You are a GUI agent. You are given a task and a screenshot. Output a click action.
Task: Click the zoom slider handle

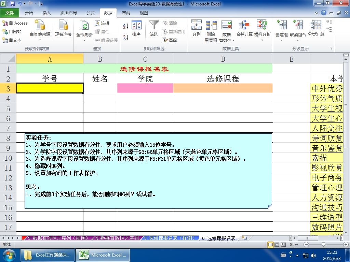coord(323,245)
